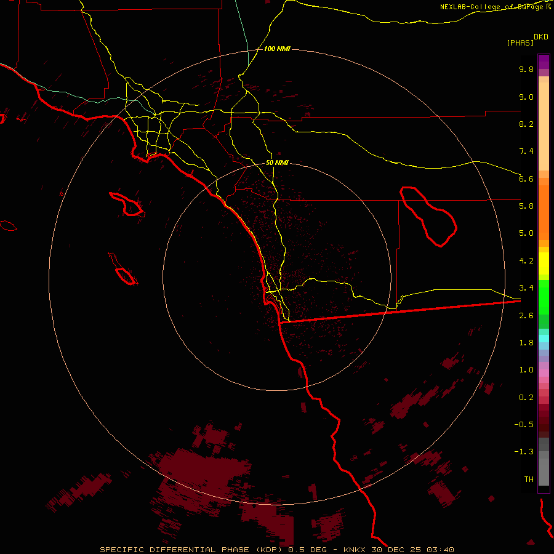Viewport: 554px width, 554px height.
Task: Select the 7.4 scale label
Action: click(x=526, y=151)
